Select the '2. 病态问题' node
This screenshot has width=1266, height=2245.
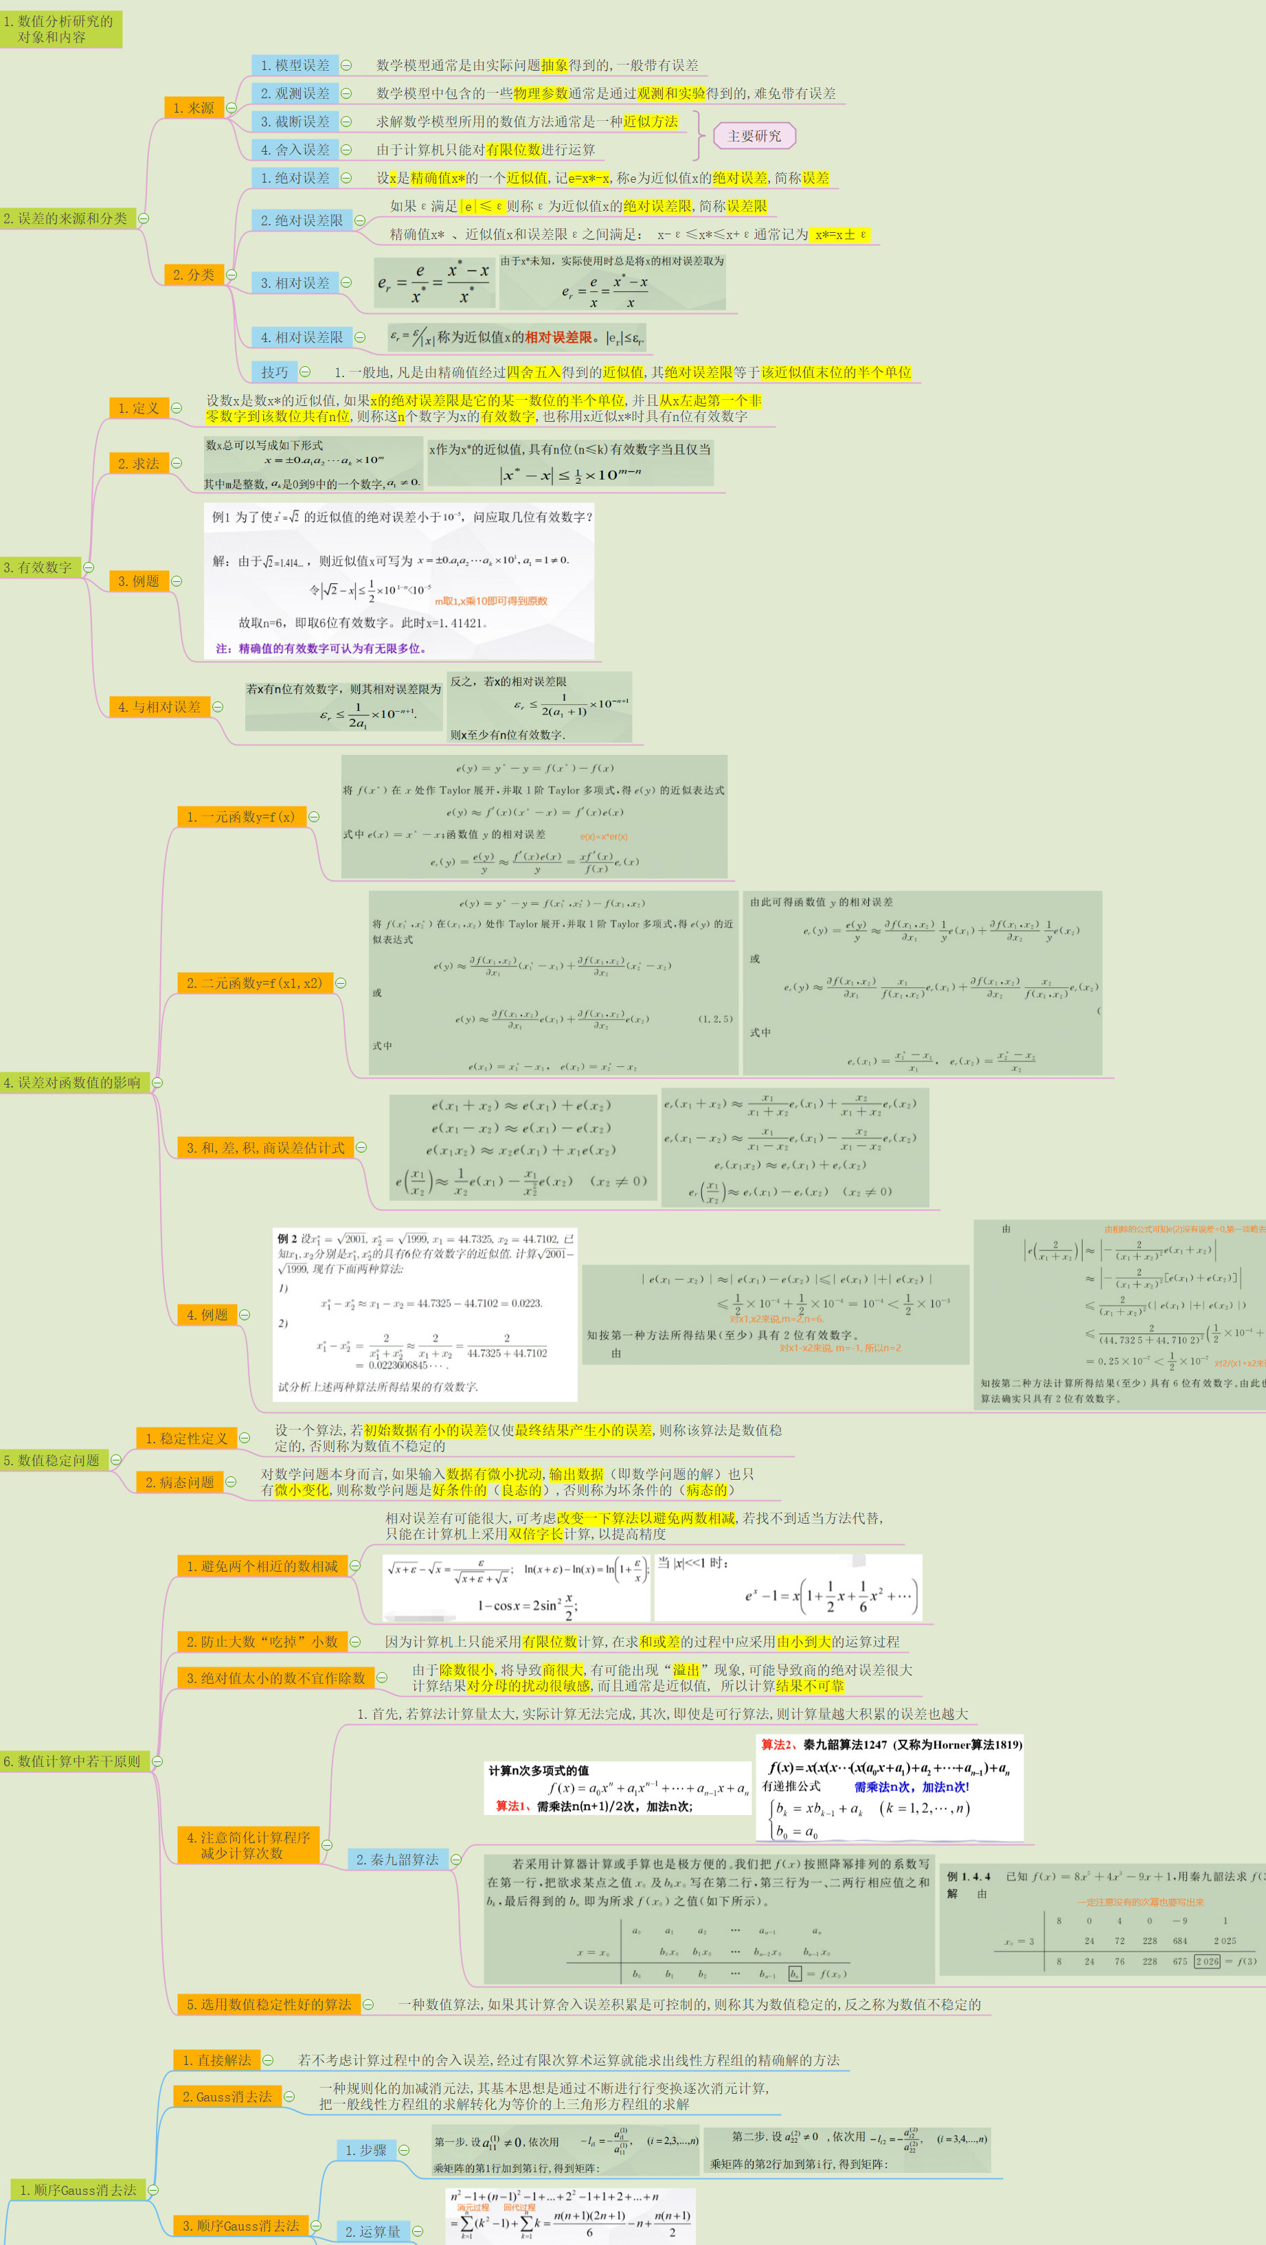pyautogui.click(x=179, y=1482)
